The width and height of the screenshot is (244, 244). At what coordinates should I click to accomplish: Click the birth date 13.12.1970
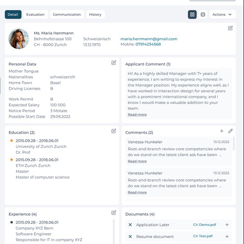(x=92, y=45)
